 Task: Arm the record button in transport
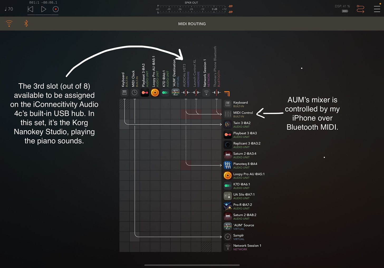pyautogui.click(x=56, y=9)
